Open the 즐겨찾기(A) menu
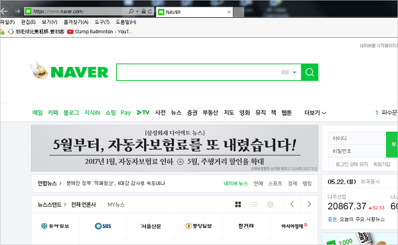Image resolution: width=398 pixels, height=245 pixels. [76, 22]
